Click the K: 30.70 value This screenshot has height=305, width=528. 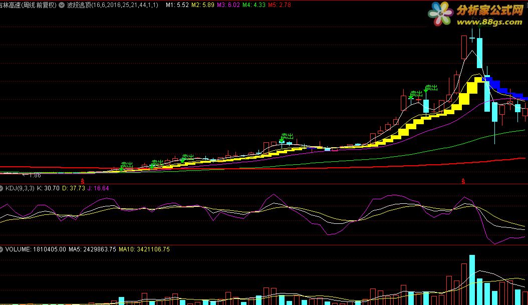[48, 188]
